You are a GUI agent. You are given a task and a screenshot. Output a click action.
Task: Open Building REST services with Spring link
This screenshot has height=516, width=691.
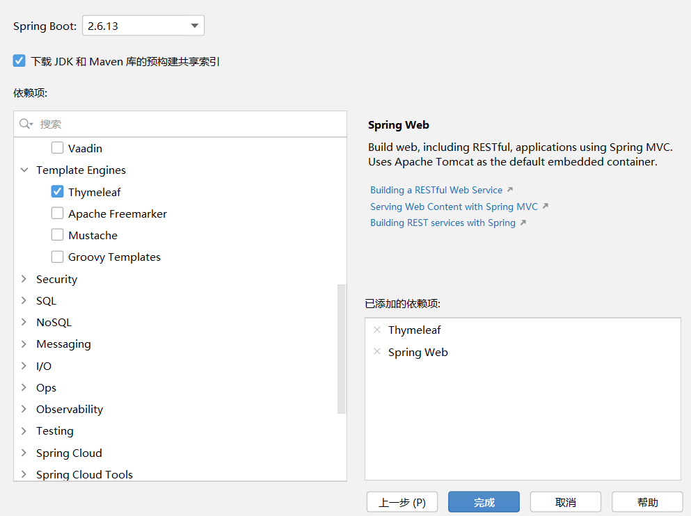tap(443, 223)
